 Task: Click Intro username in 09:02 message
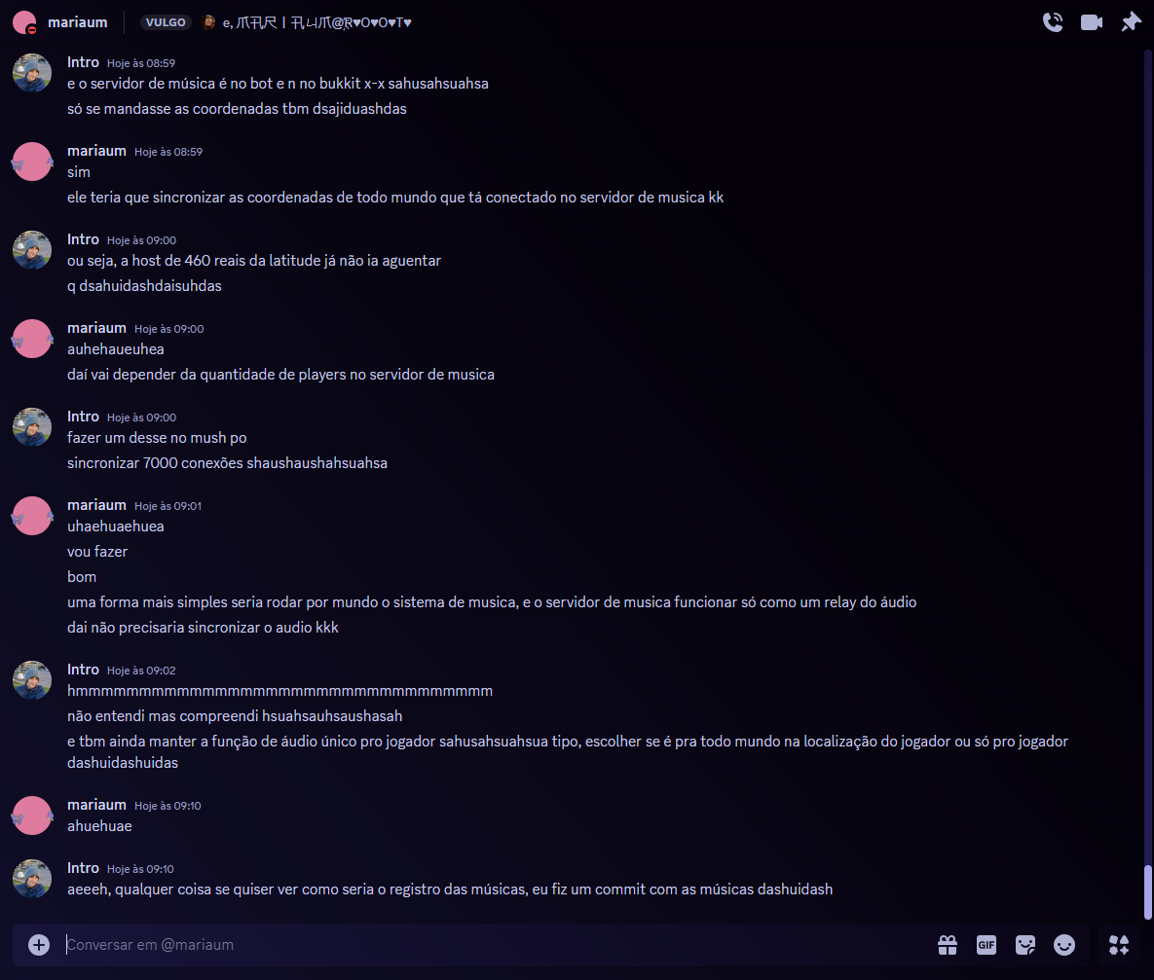click(83, 670)
